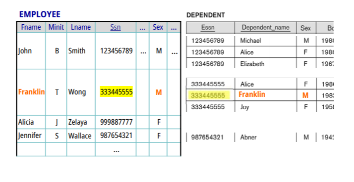Viewport: 354px width, 182px height.
Task: Click Sex M in Abner's row
Action: [x=306, y=137]
